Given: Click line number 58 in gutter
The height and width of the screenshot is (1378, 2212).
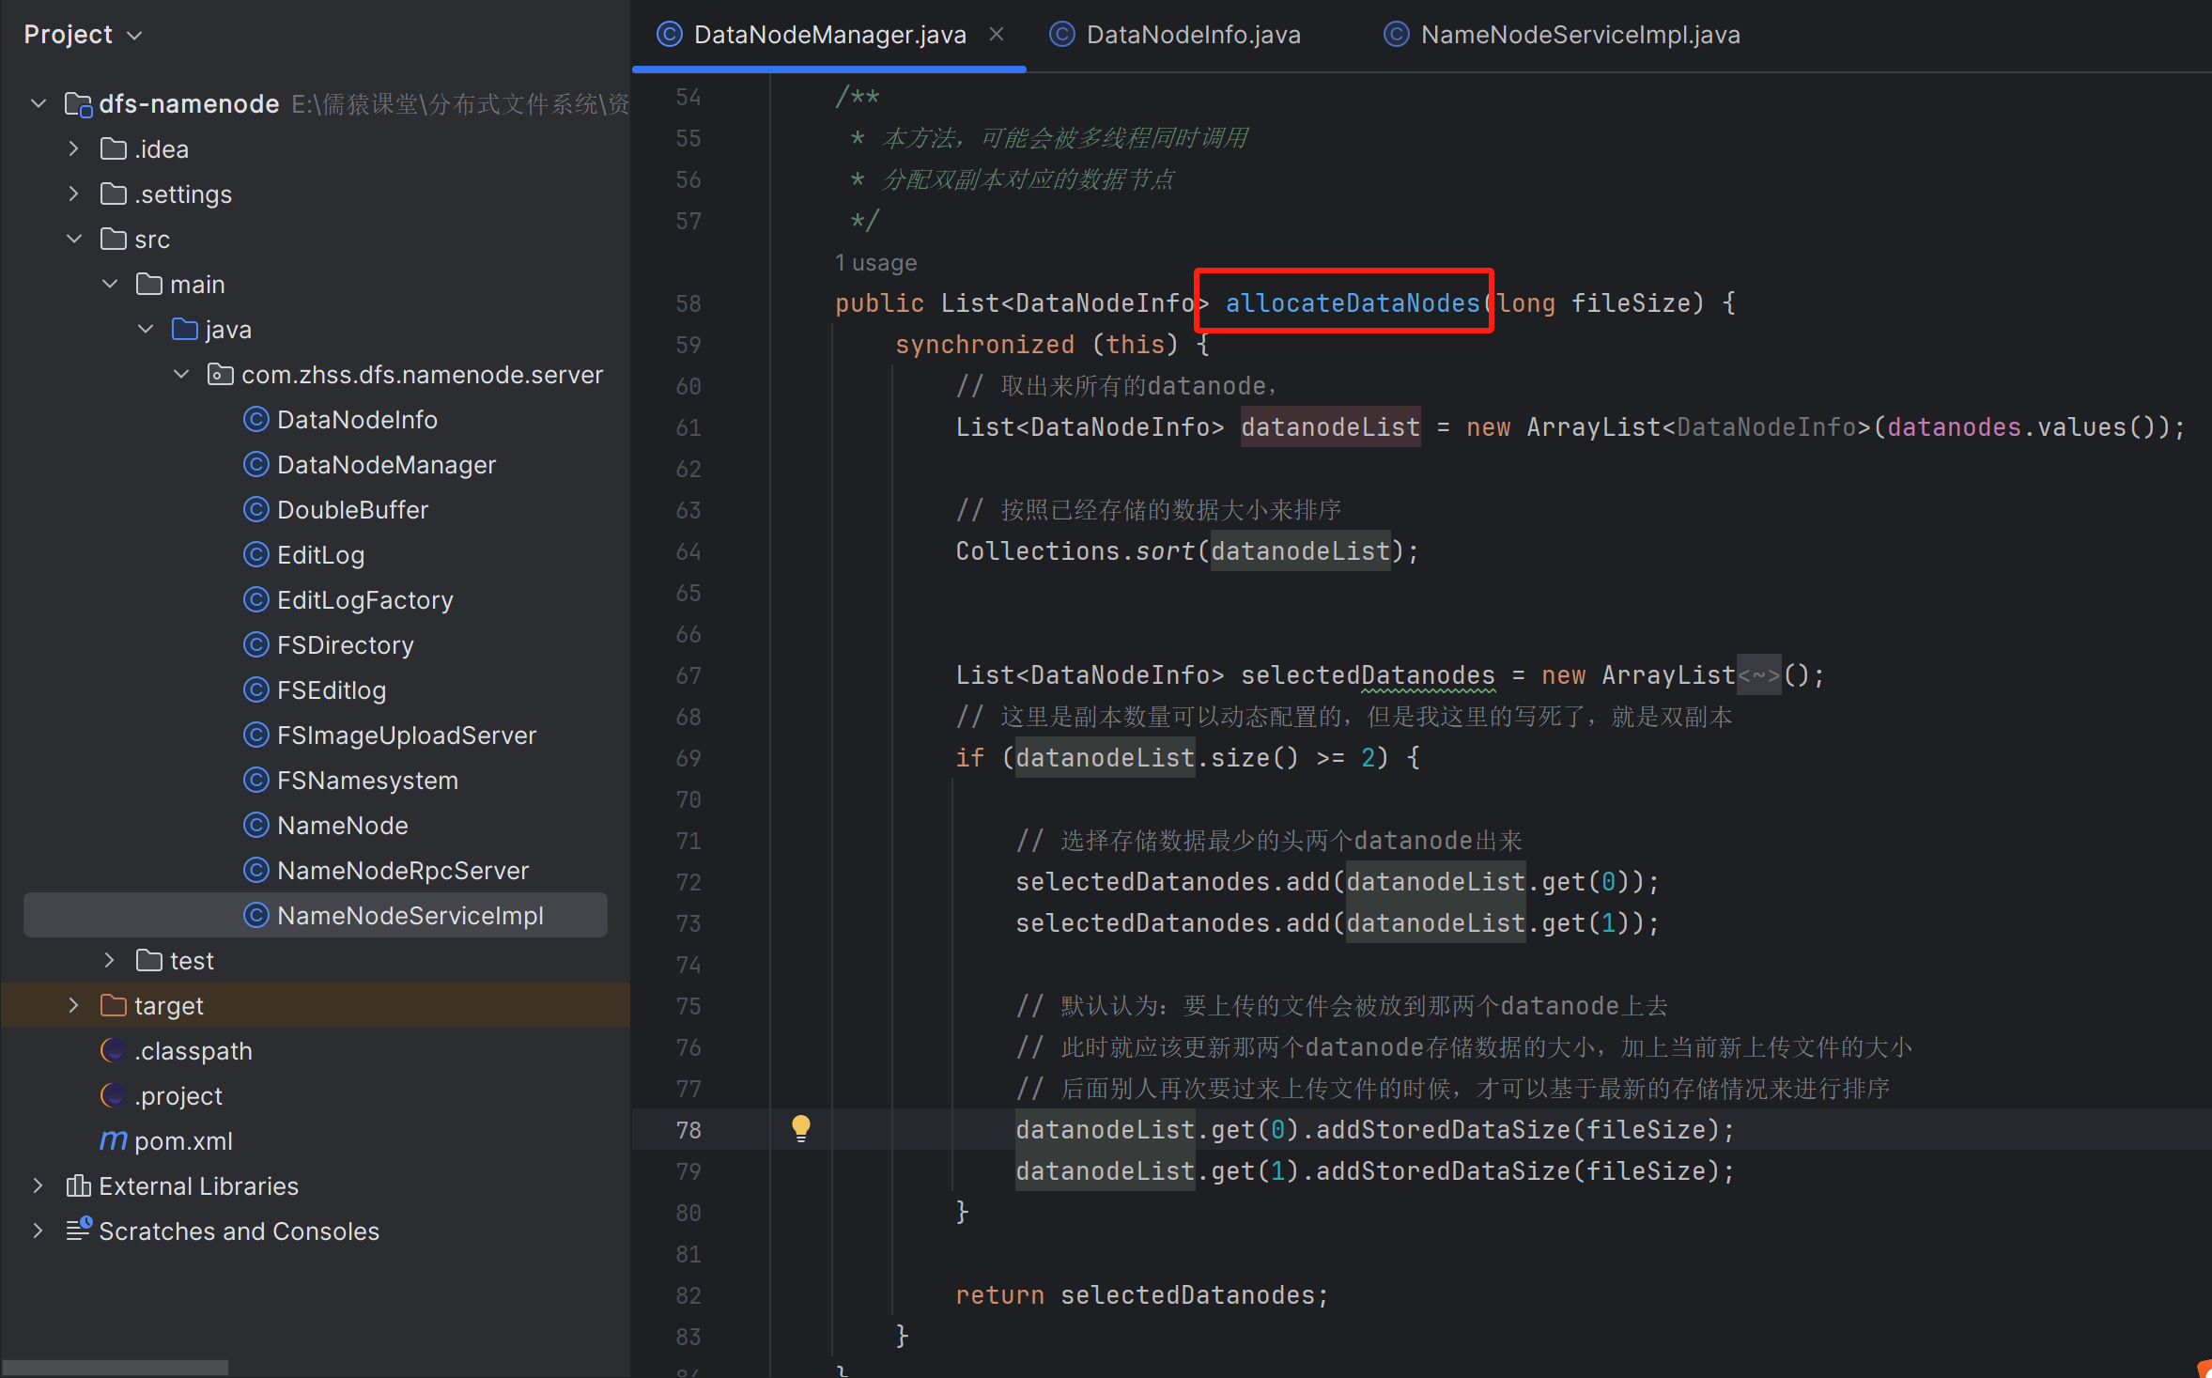Looking at the screenshot, I should pos(688,302).
